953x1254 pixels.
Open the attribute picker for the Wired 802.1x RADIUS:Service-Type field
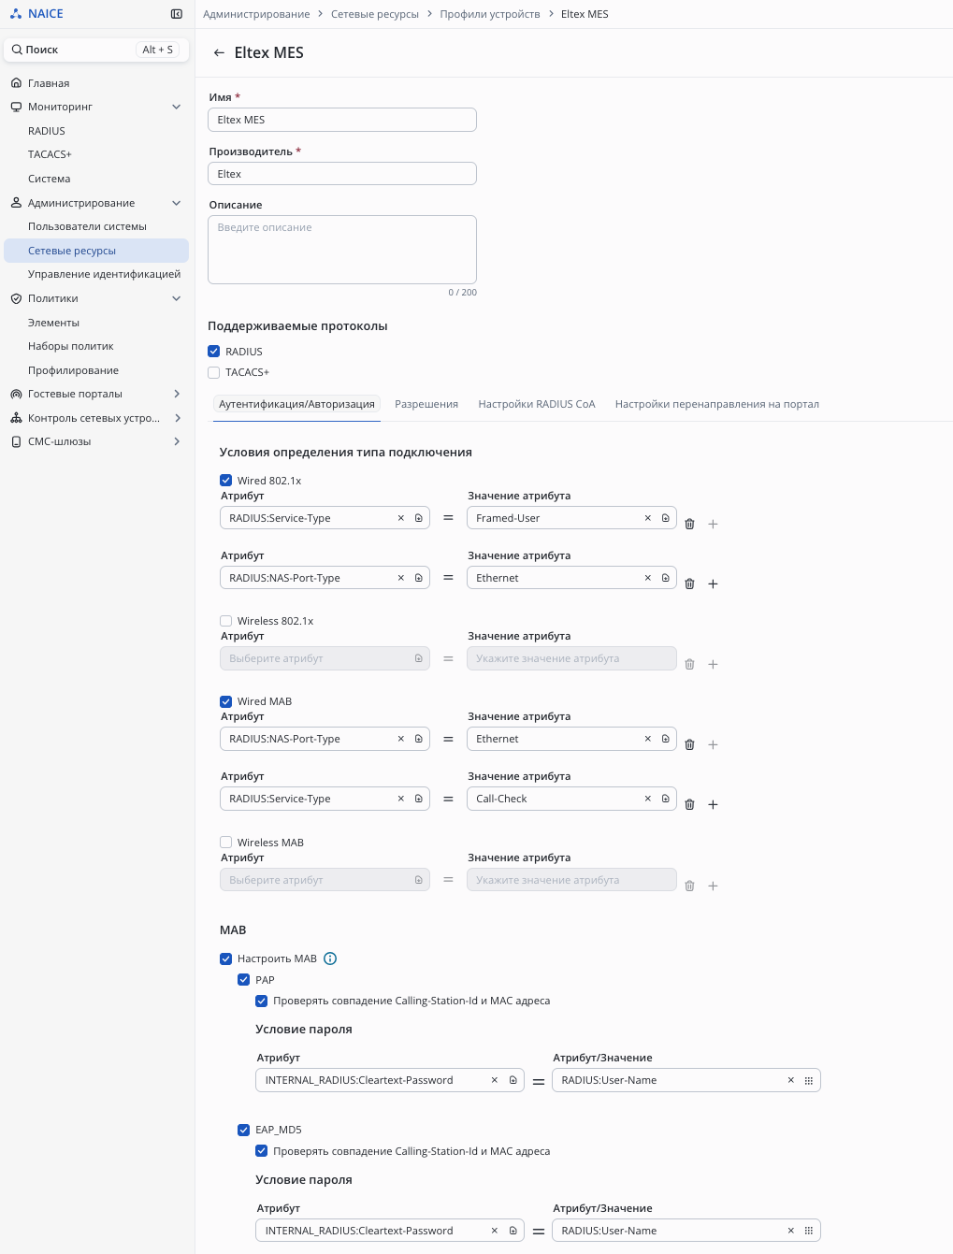point(419,518)
